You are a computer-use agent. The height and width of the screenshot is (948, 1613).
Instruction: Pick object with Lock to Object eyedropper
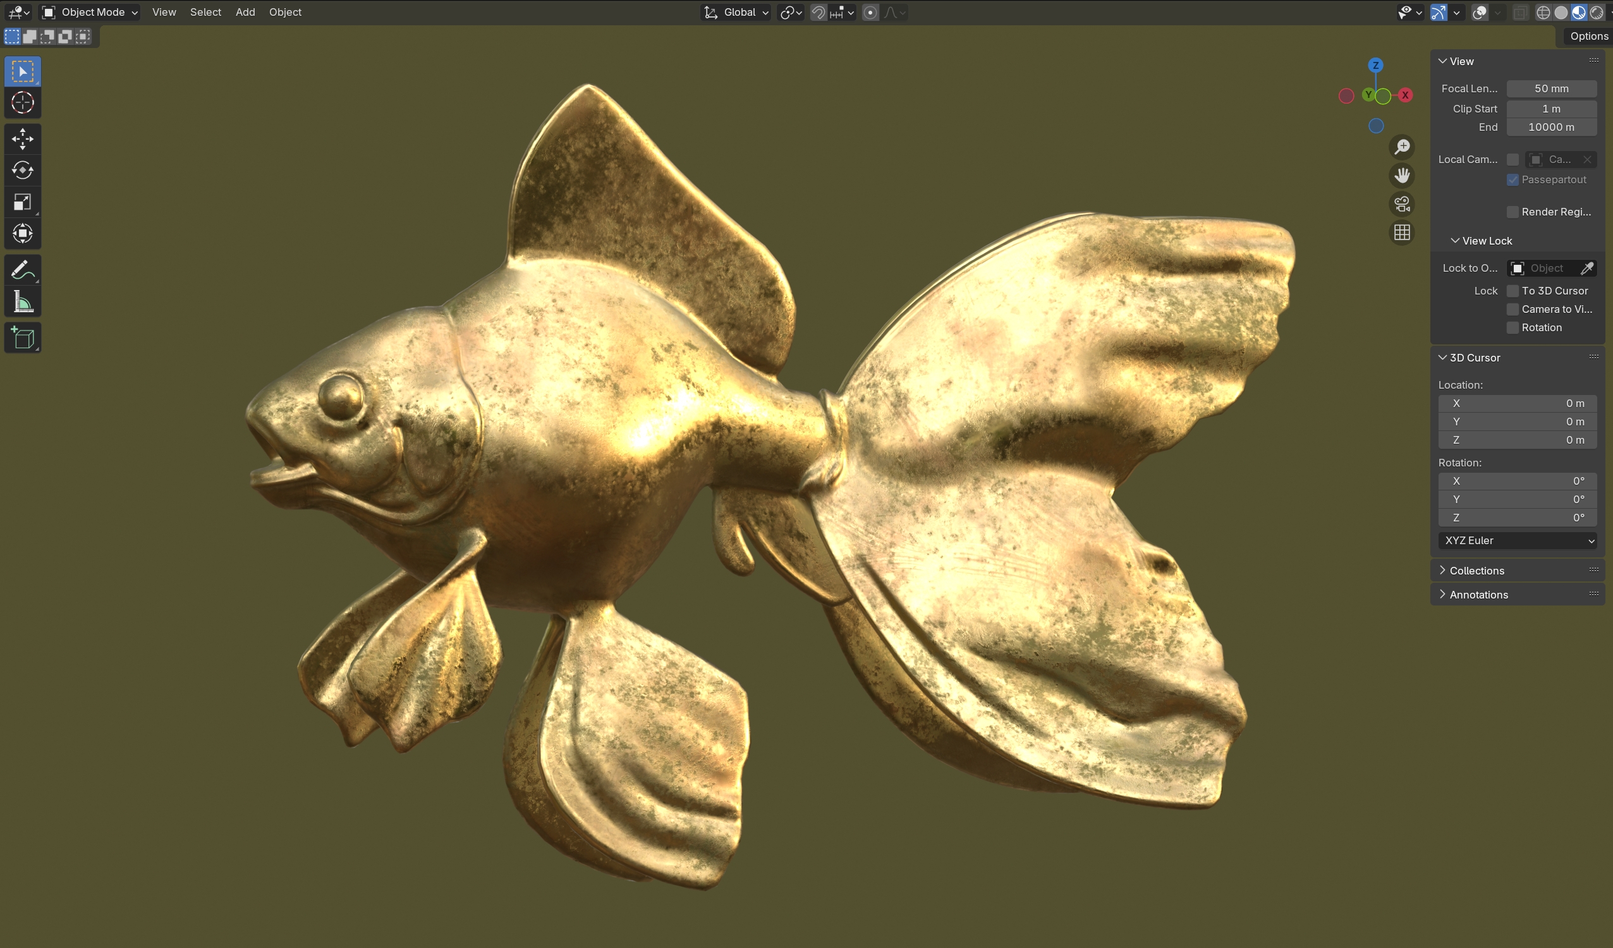pyautogui.click(x=1586, y=268)
